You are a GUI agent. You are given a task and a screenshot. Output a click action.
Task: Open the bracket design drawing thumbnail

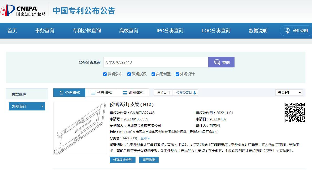pyautogui.click(x=80, y=128)
